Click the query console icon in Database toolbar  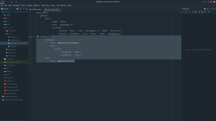click(x=205, y=12)
